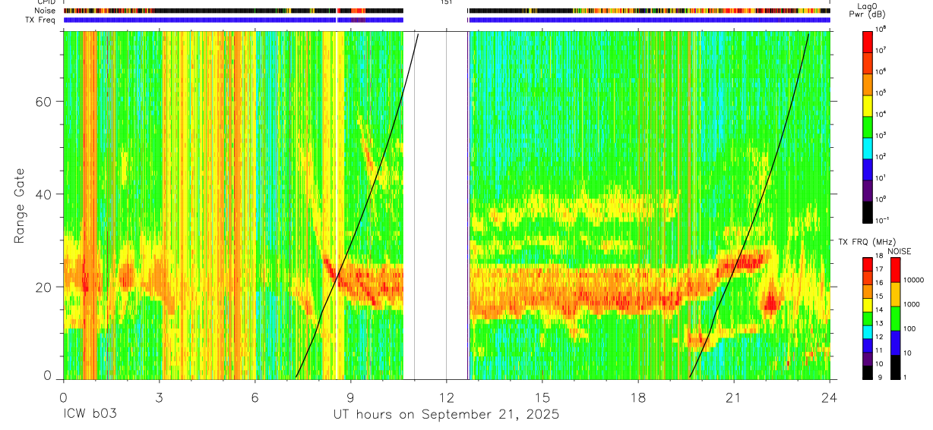Click the 'Noise' row label at top left
The width and height of the screenshot is (933, 430).
(46, 11)
